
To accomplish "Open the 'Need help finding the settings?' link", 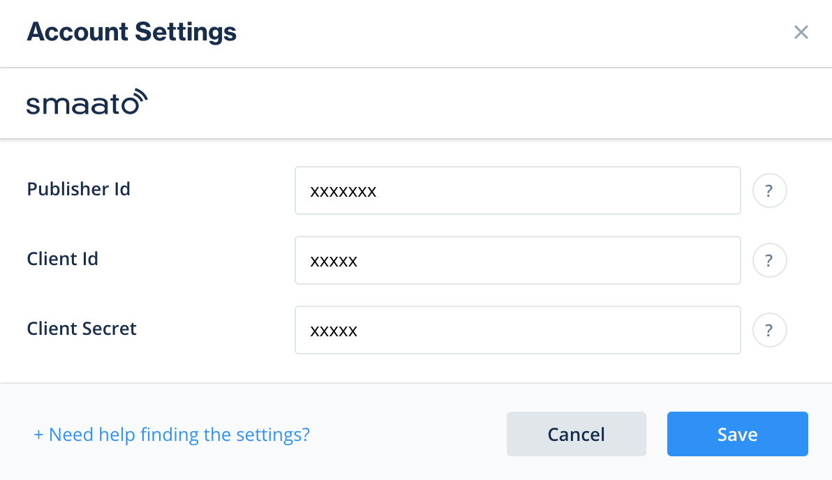I will pos(179,435).
